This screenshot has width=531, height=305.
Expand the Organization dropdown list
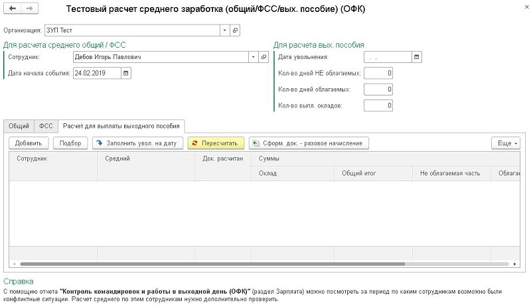pos(225,30)
